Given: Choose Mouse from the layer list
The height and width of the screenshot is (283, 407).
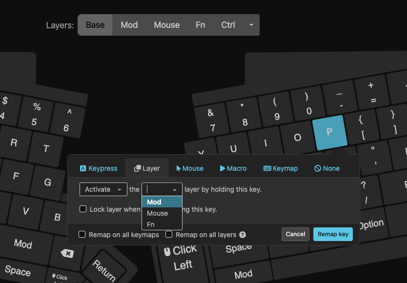Looking at the screenshot, I should 157,213.
